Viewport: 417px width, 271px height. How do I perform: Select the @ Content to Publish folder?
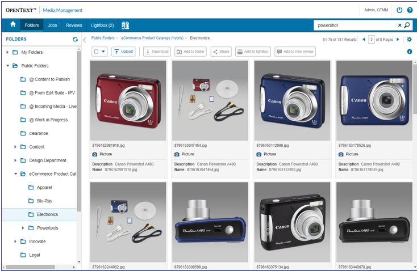[x=49, y=79]
